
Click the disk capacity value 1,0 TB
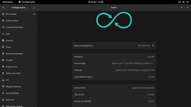(151, 77)
